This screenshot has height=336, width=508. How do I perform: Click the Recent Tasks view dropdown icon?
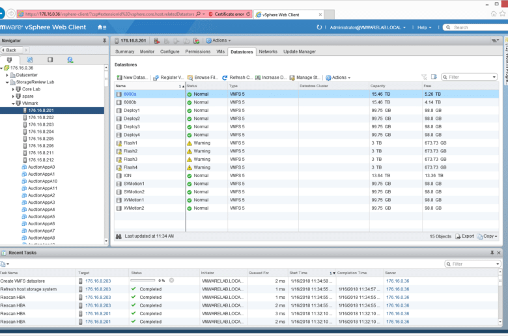click(x=5, y=264)
